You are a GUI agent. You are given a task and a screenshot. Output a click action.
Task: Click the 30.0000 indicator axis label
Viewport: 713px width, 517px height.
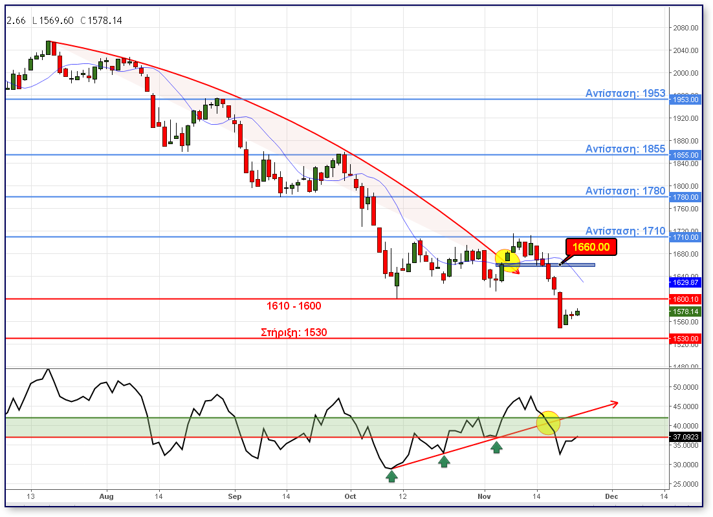click(x=686, y=465)
